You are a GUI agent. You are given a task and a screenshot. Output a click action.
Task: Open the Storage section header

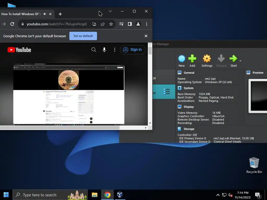coord(189,129)
